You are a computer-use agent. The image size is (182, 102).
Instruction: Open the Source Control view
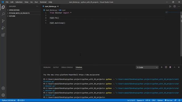[3, 21]
